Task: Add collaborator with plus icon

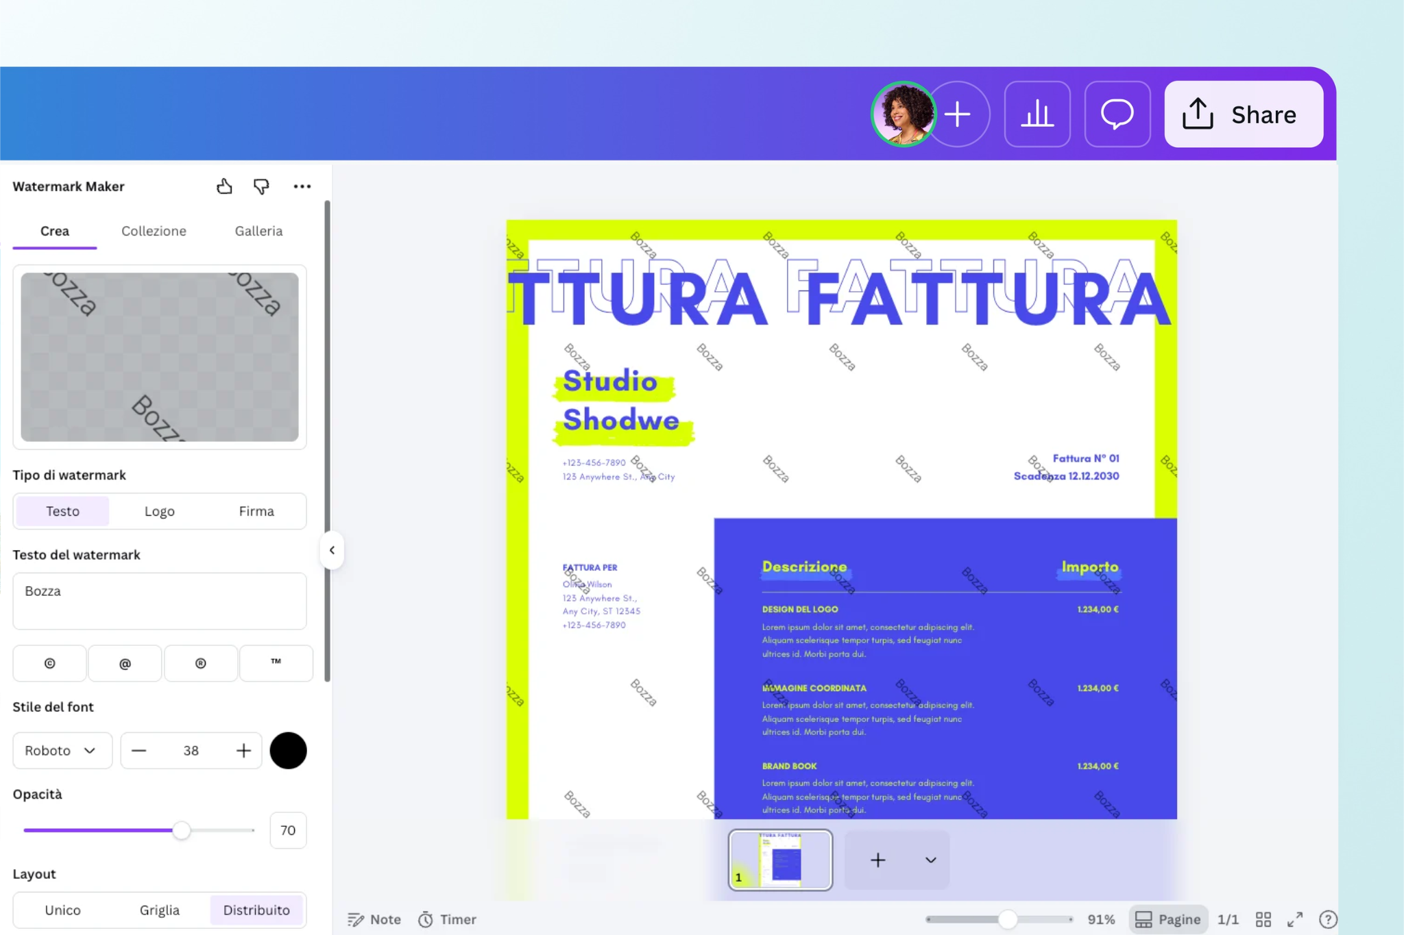Action: coord(958,114)
